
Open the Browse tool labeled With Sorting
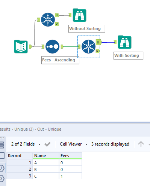(125, 42)
